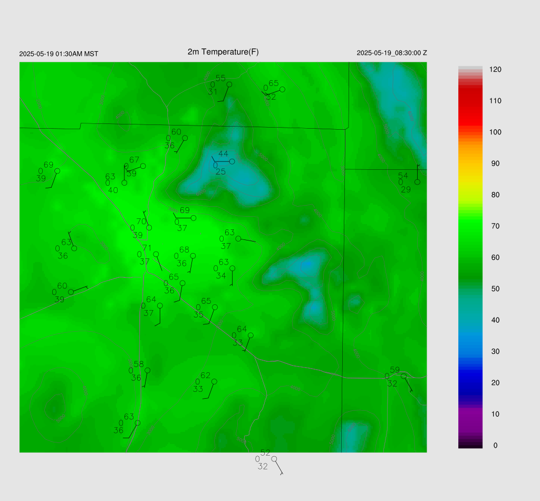Image resolution: width=540 pixels, height=501 pixels.
Task: Click the 120 label on the color scale
Action: 495,70
